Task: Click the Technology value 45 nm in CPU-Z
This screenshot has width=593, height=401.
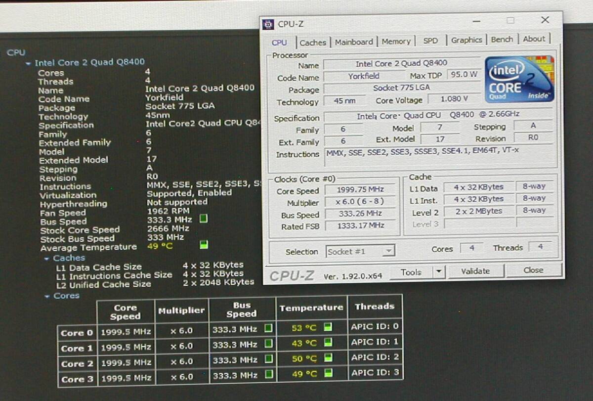Action: (344, 101)
